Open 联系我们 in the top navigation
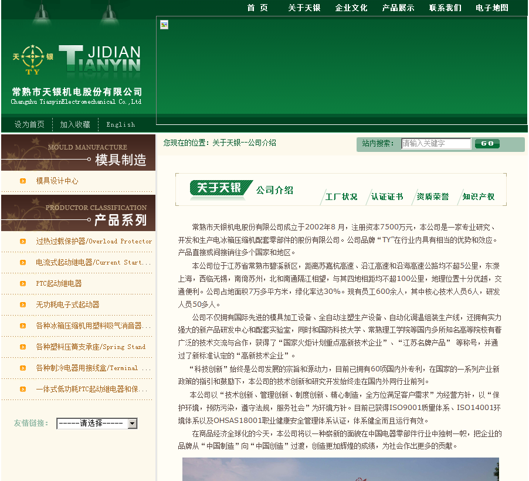The image size is (529, 481). (445, 8)
